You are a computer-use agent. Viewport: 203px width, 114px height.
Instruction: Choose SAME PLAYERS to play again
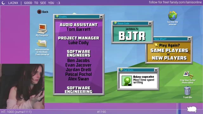coord(169,51)
